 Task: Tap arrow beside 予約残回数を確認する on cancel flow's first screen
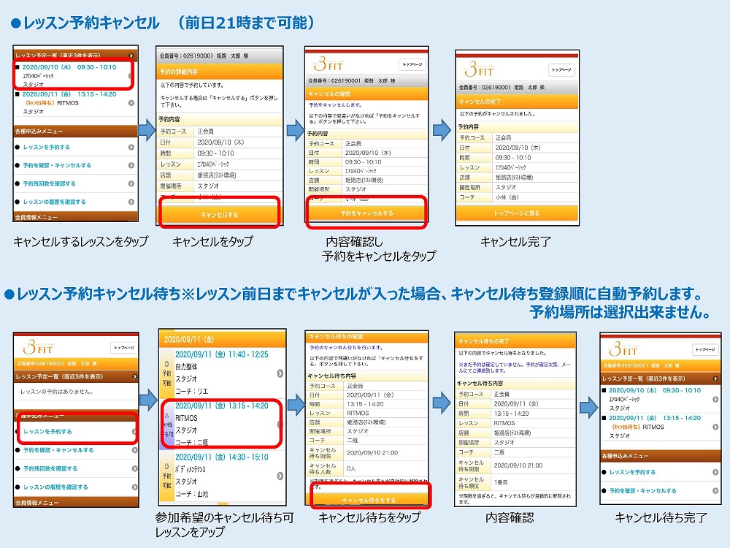click(131, 183)
